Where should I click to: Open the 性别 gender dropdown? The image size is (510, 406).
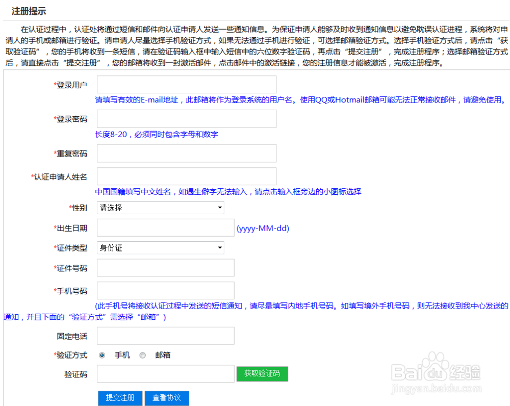point(160,208)
